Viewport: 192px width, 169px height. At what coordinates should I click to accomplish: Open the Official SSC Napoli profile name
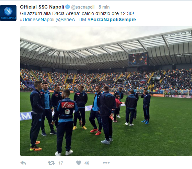(42, 7)
